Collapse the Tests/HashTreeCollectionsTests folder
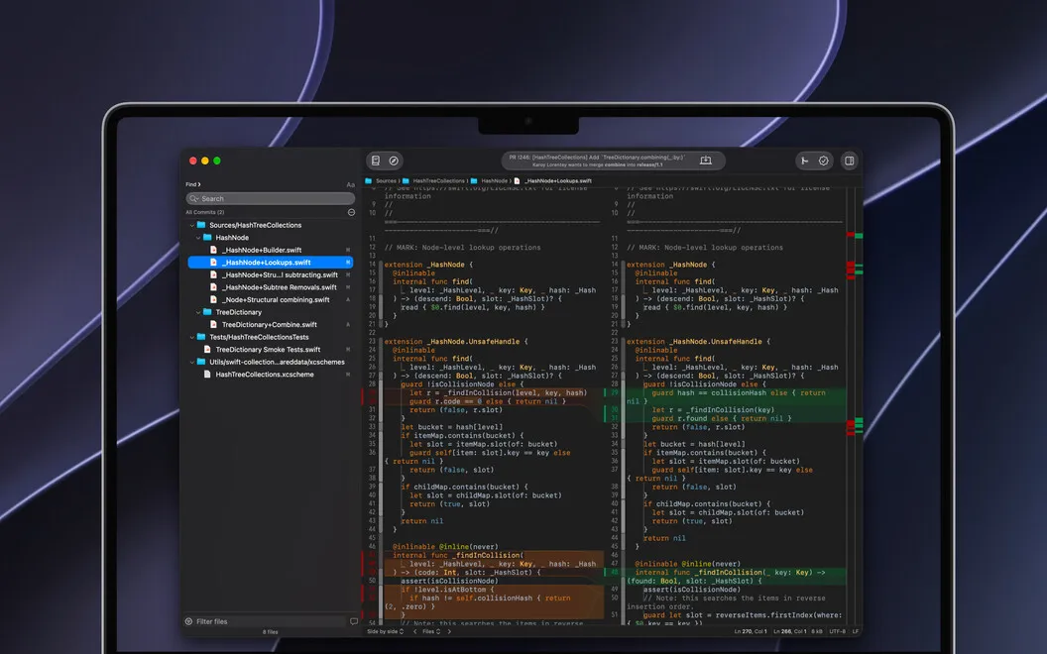 coord(192,338)
